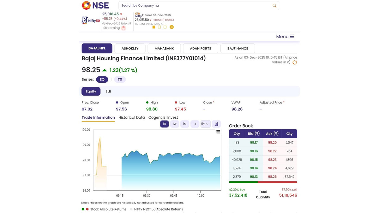Switch series to T0

(120, 80)
